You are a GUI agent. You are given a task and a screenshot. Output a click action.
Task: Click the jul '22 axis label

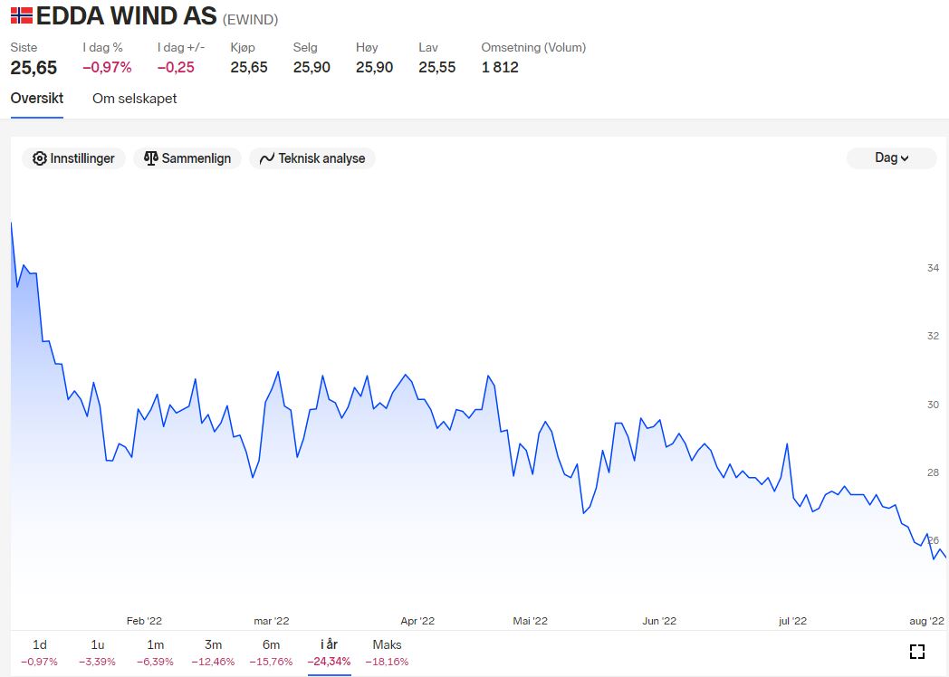pos(793,621)
